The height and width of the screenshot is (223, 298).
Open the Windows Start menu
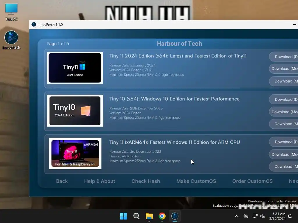[123, 216]
